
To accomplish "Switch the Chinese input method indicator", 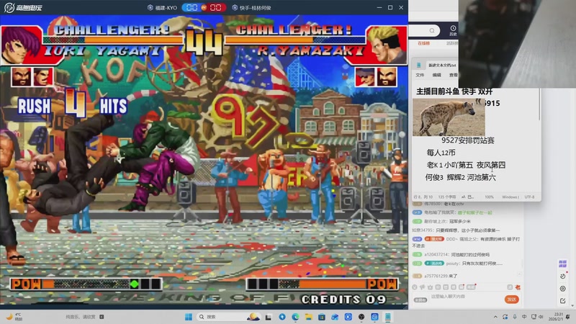I will click(x=524, y=317).
